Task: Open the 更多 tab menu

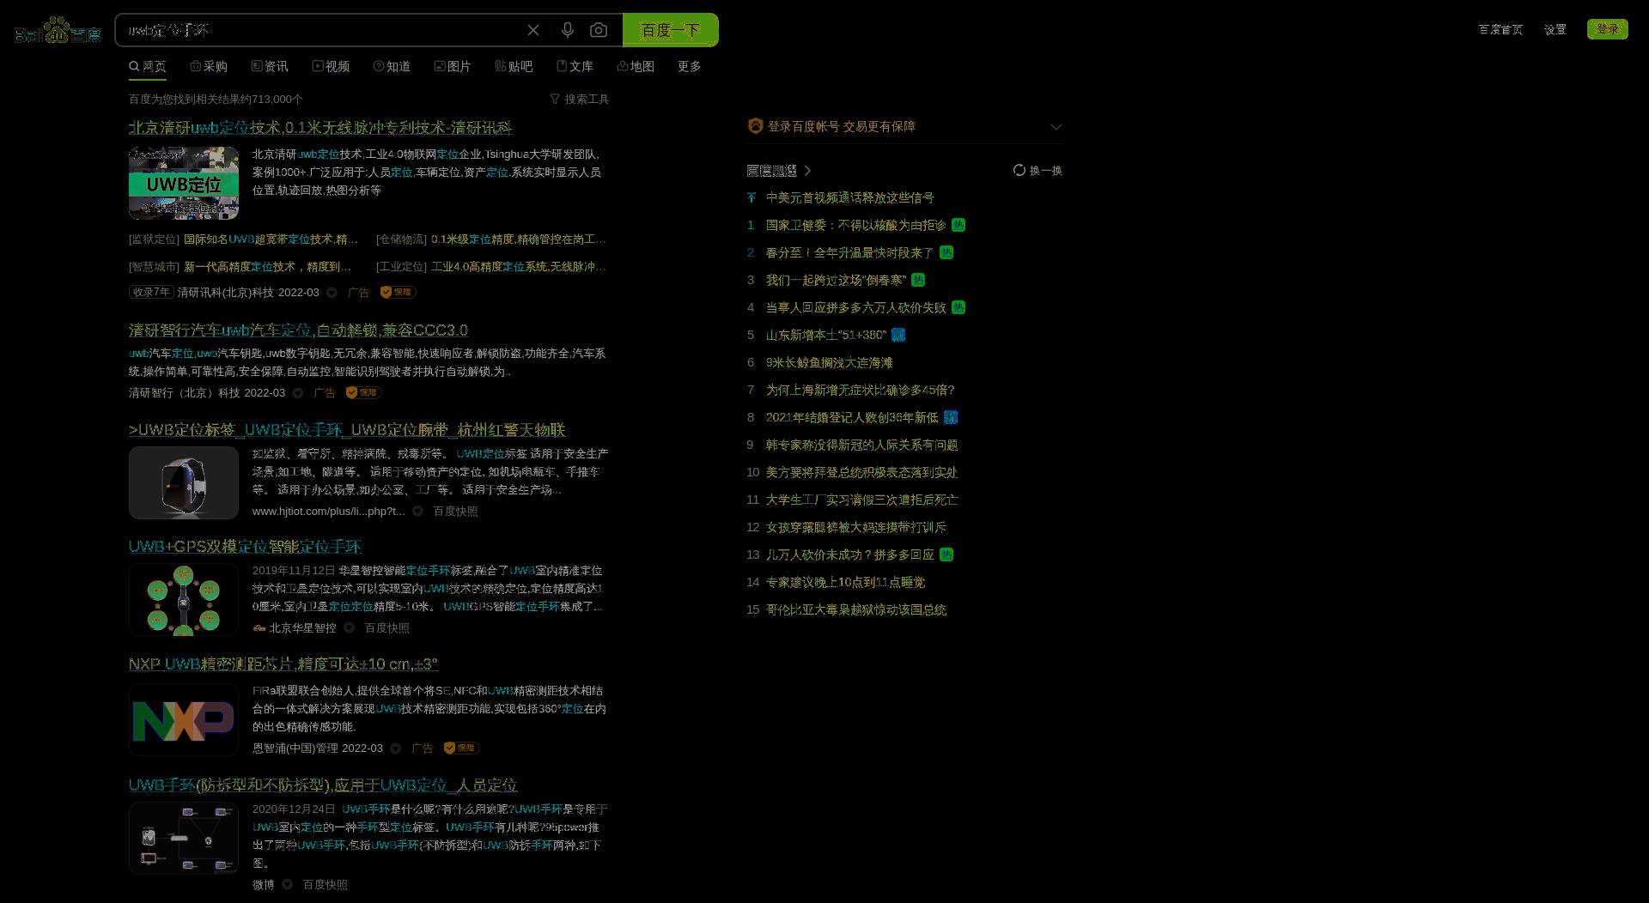Action: (x=689, y=66)
